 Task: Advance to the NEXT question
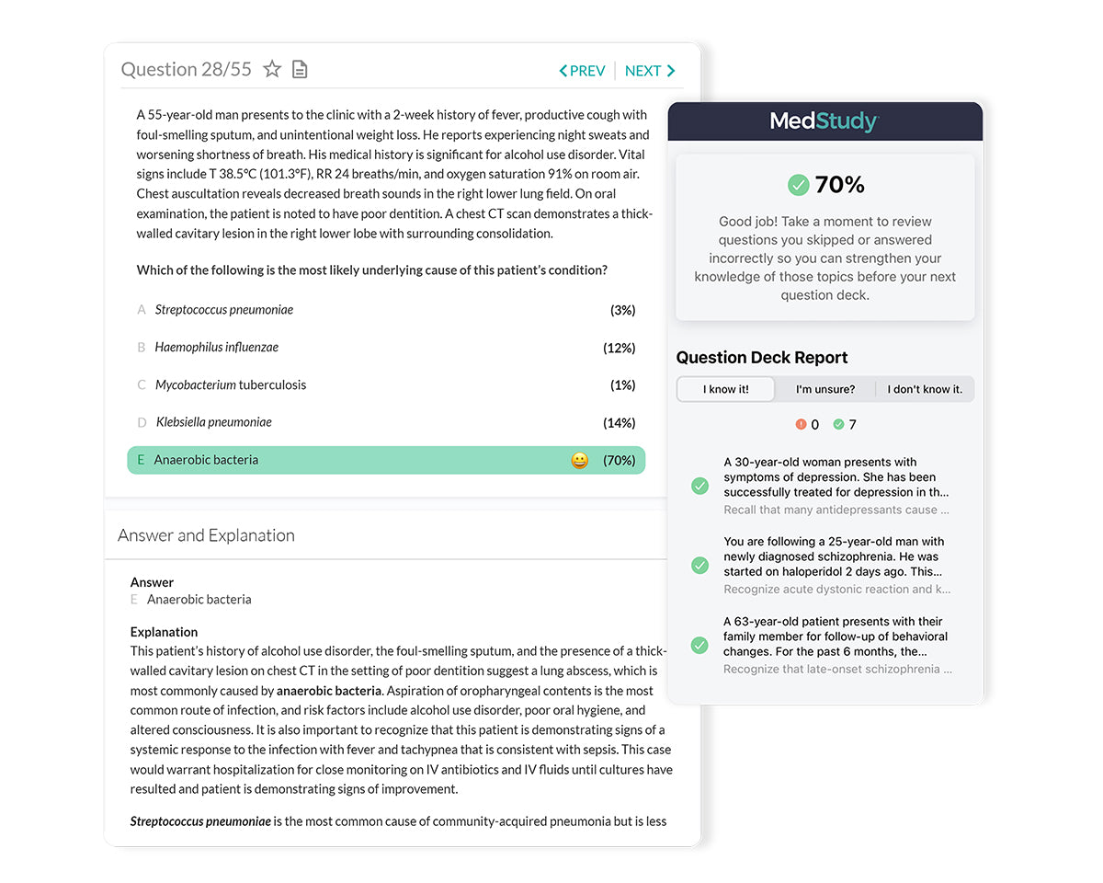click(650, 71)
